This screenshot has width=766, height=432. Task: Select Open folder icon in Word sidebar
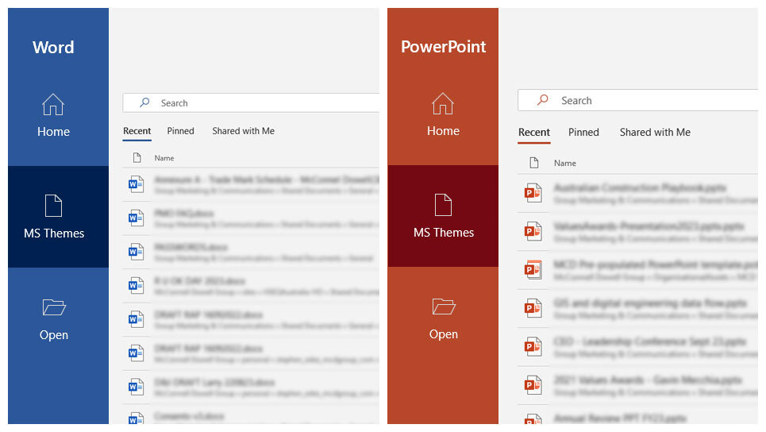click(x=54, y=307)
